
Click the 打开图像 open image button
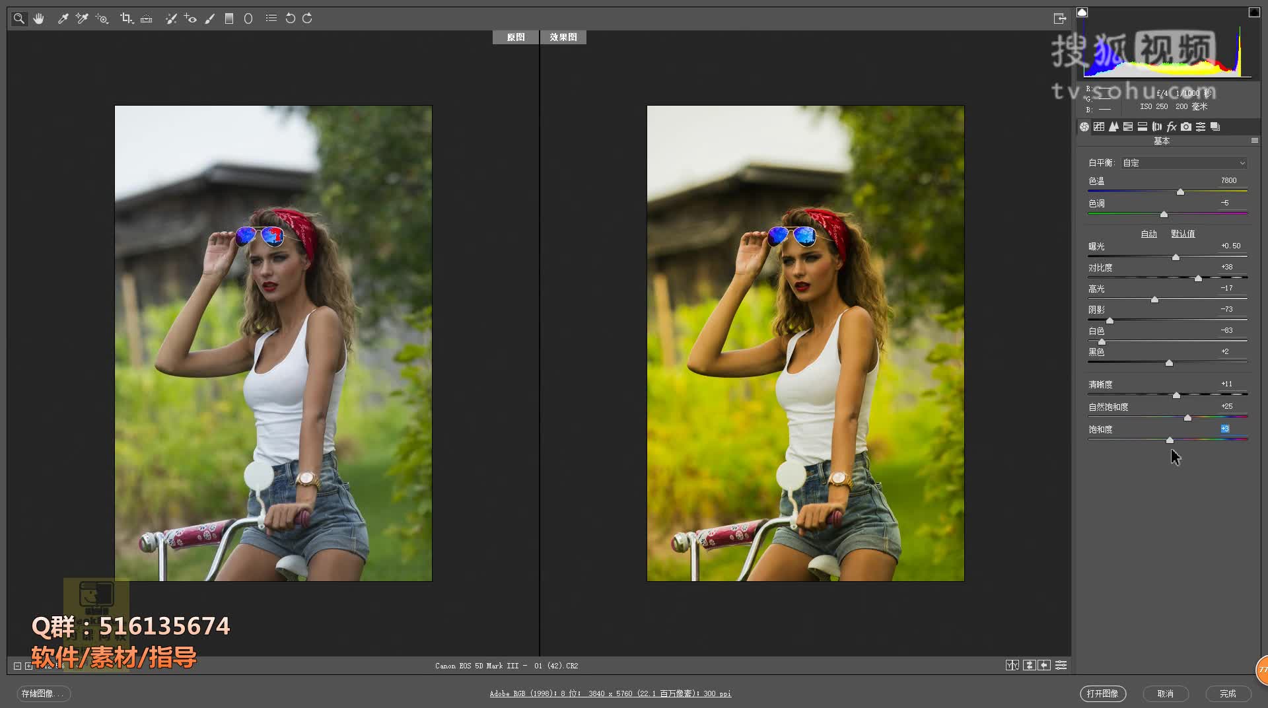click(x=1103, y=693)
